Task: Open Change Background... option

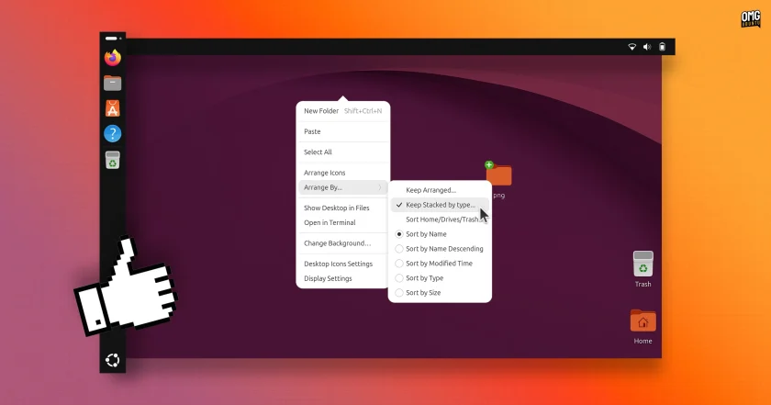Action: [343, 243]
